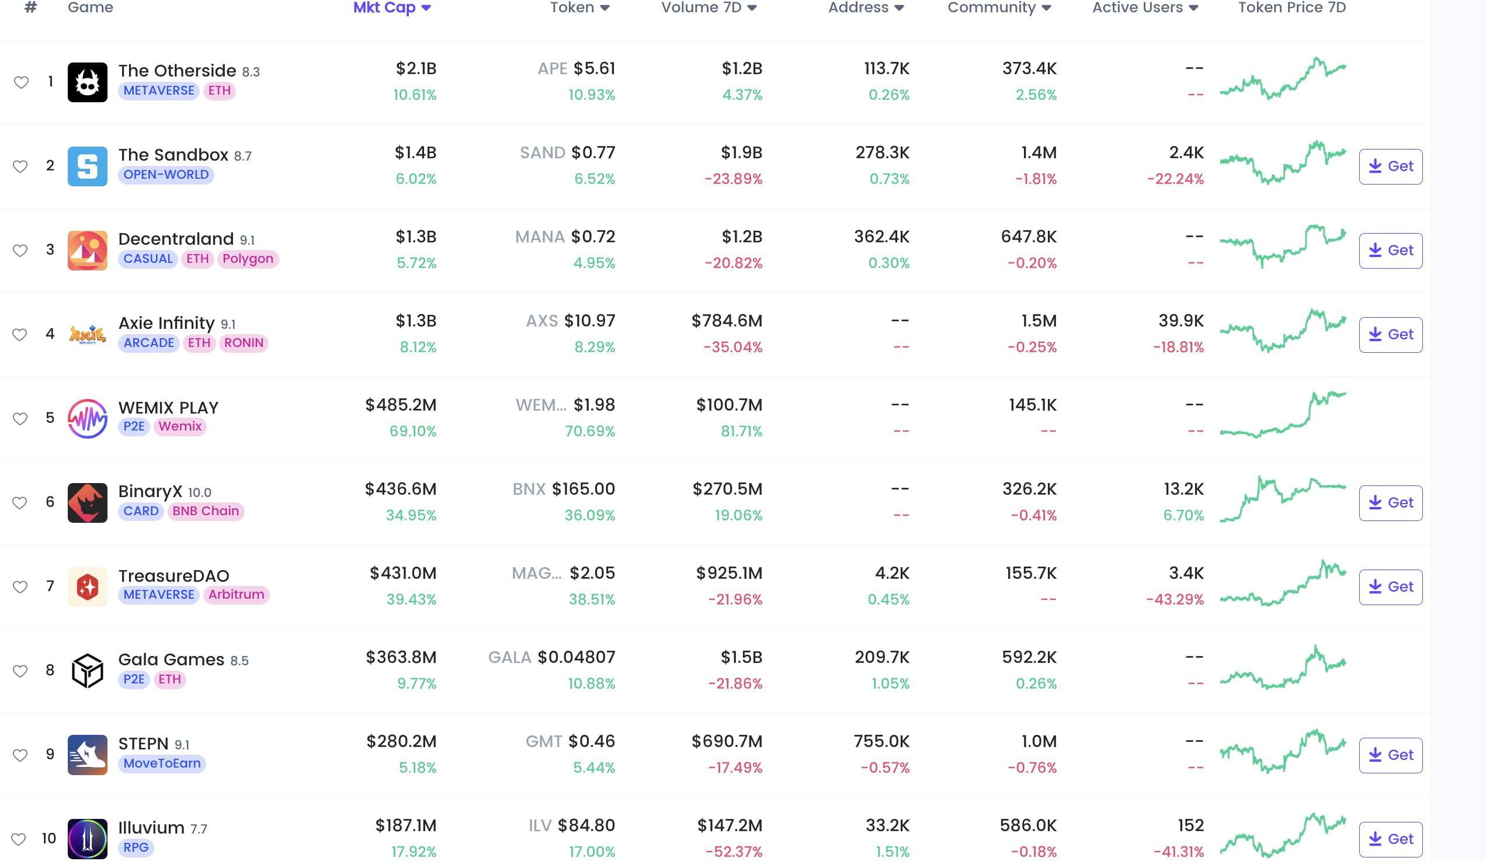Viewport: 1486px width, 861px height.
Task: Favorite Illuvium with heart icon
Action: [x=18, y=839]
